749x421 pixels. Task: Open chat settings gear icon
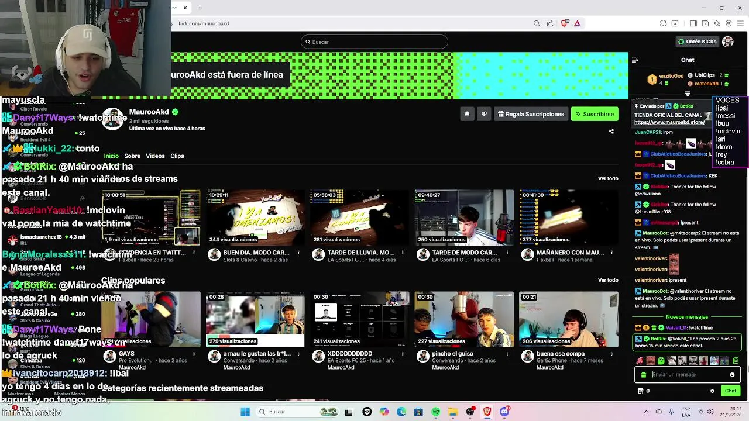coord(712,391)
